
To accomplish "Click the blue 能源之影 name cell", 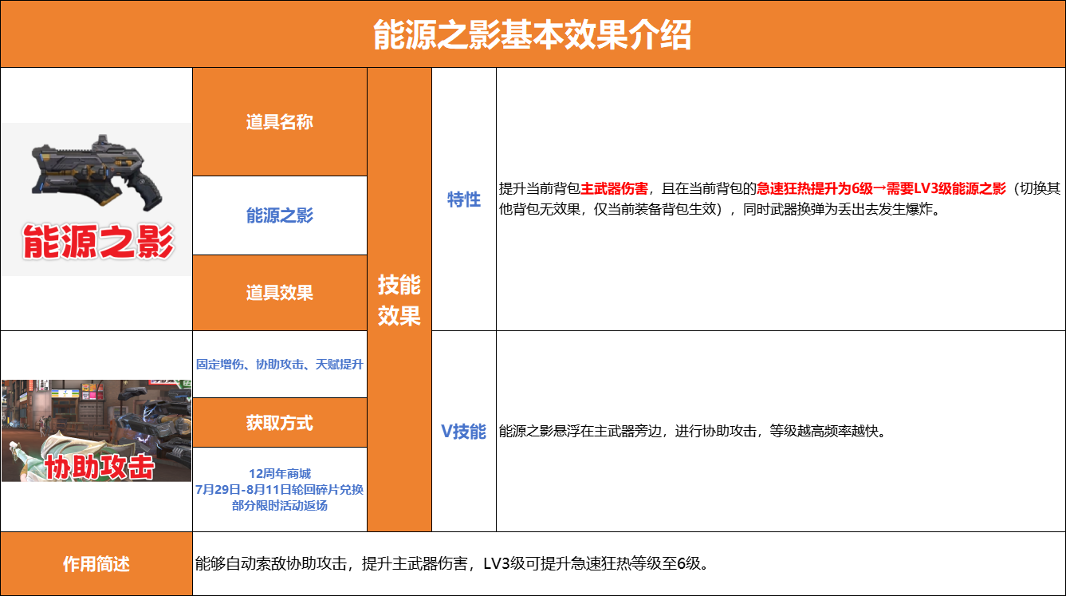I will pos(280,215).
